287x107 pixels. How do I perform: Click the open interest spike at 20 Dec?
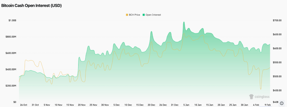[151, 31]
